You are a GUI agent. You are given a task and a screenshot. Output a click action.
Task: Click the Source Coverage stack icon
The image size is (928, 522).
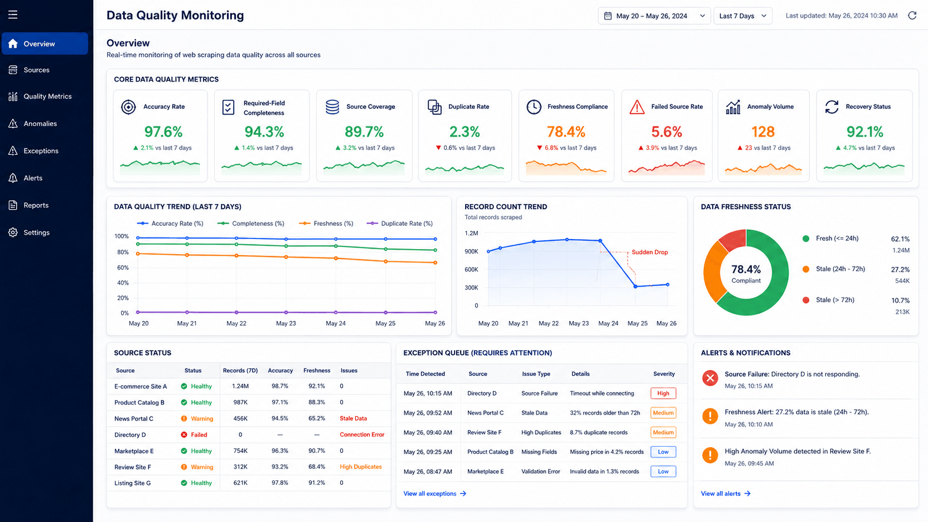(332, 107)
